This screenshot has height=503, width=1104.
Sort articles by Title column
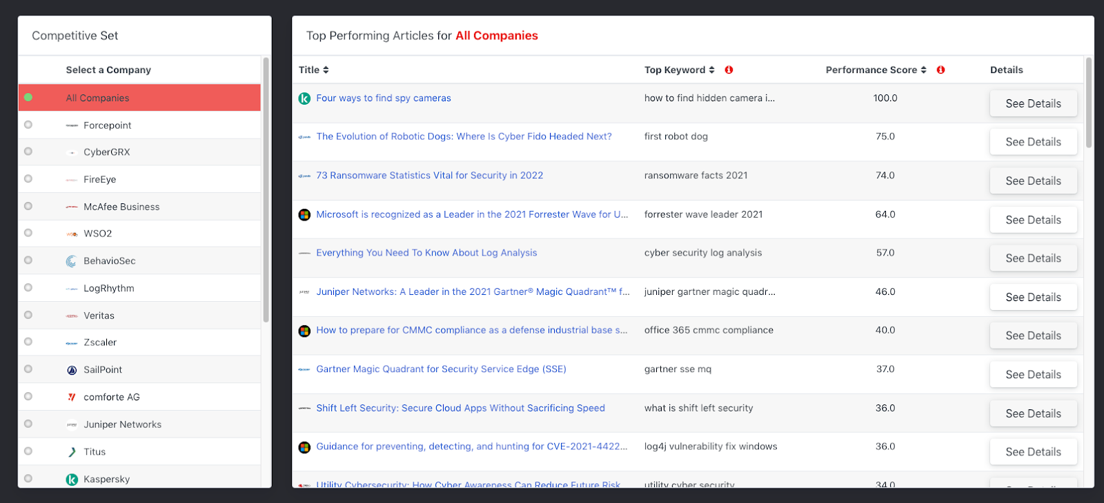pyautogui.click(x=314, y=70)
